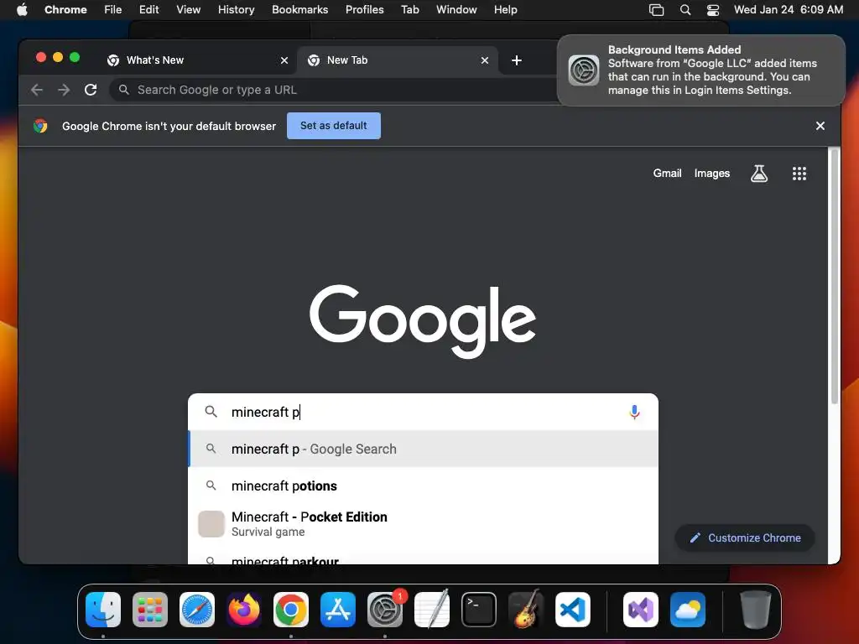Open Terminal from the dock
This screenshot has width=859, height=644.
(479, 610)
